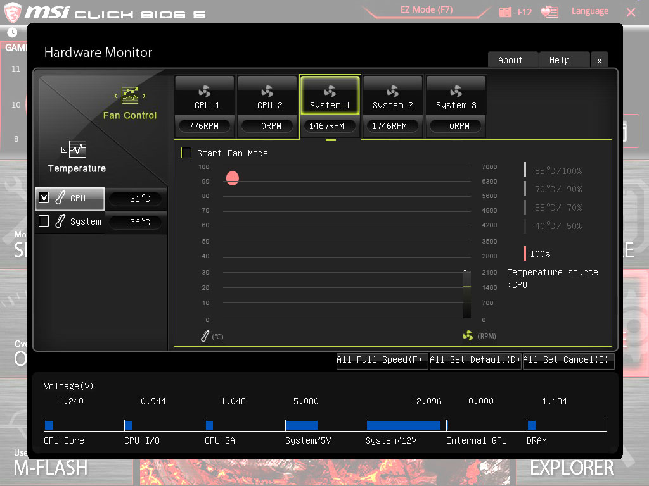The image size is (649, 486).
Task: Open the Help tab
Action: [564, 60]
